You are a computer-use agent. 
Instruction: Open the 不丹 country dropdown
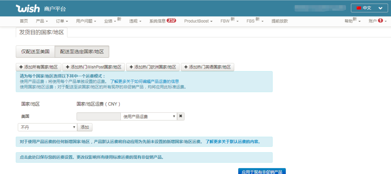[x=47, y=127]
